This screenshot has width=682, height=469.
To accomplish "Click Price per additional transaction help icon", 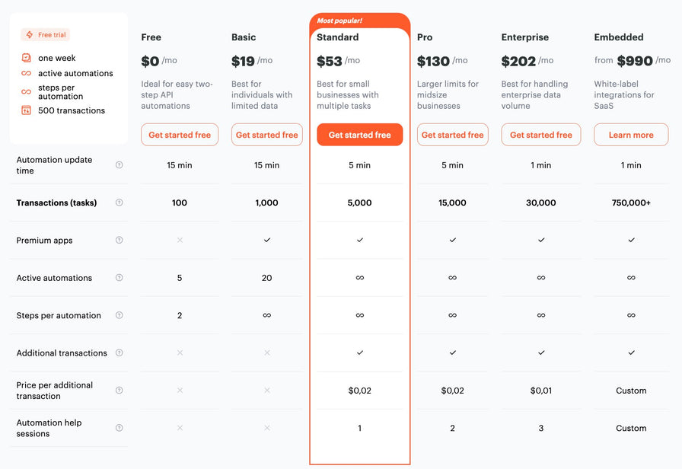I will [x=120, y=391].
